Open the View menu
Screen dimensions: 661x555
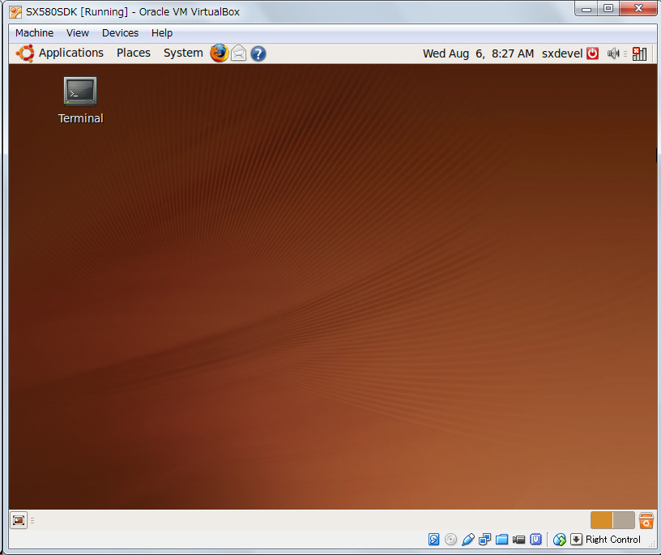tap(78, 33)
